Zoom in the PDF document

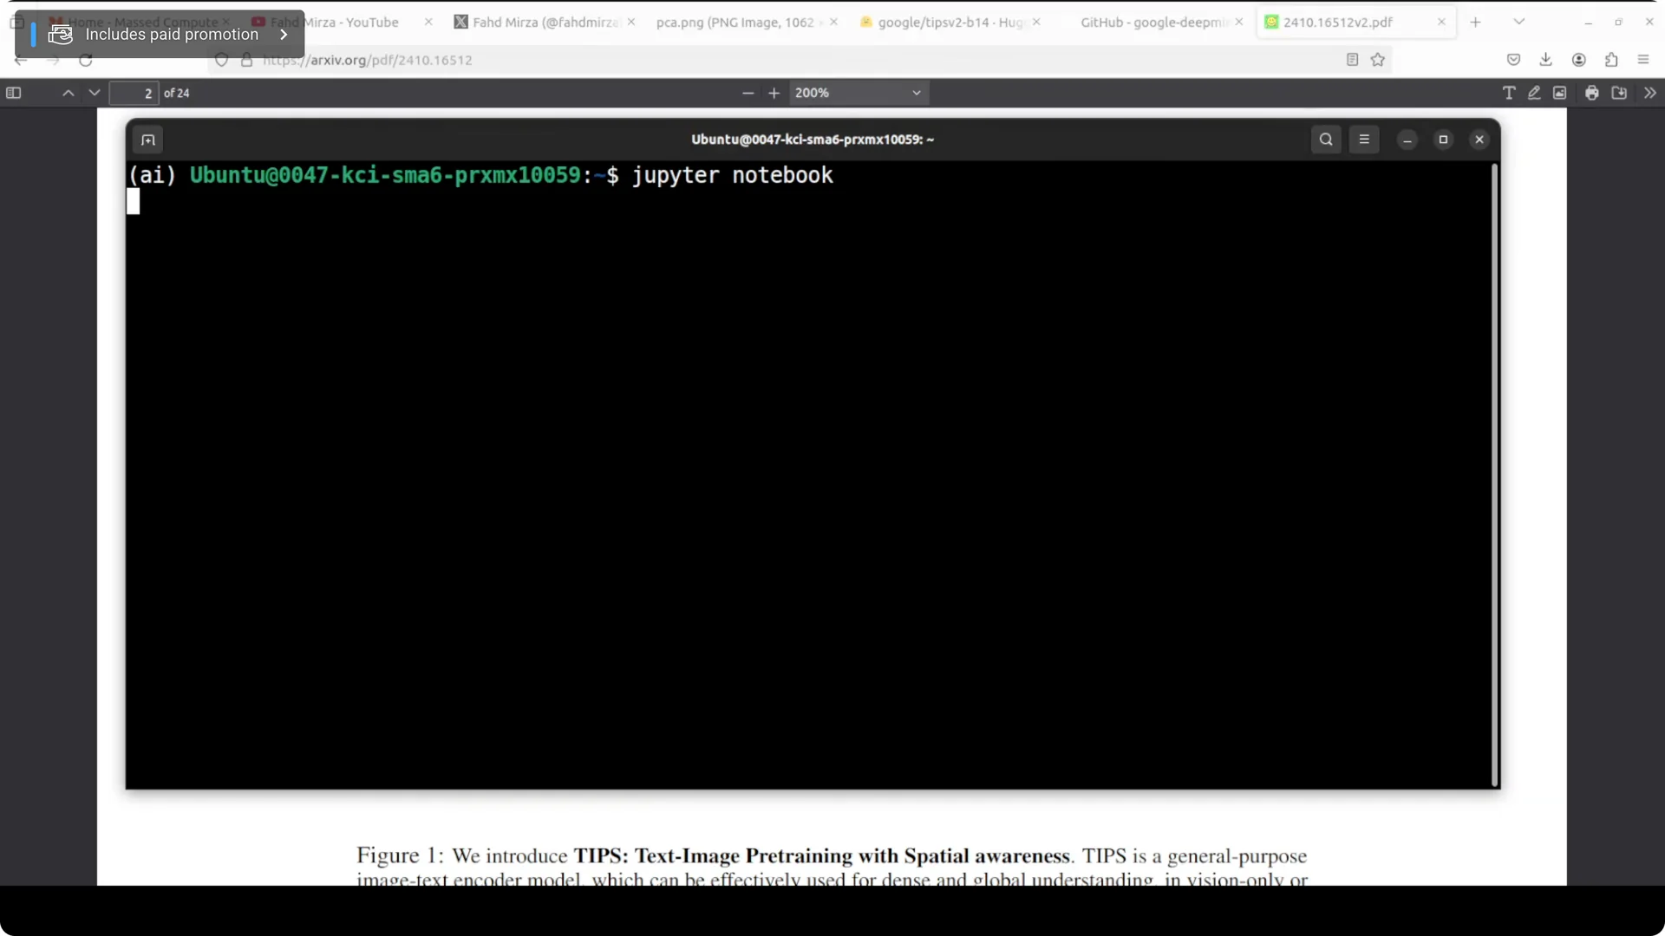[x=774, y=93]
